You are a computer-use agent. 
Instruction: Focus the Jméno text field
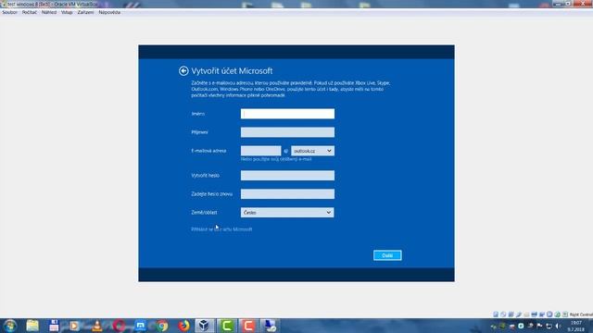coord(287,114)
